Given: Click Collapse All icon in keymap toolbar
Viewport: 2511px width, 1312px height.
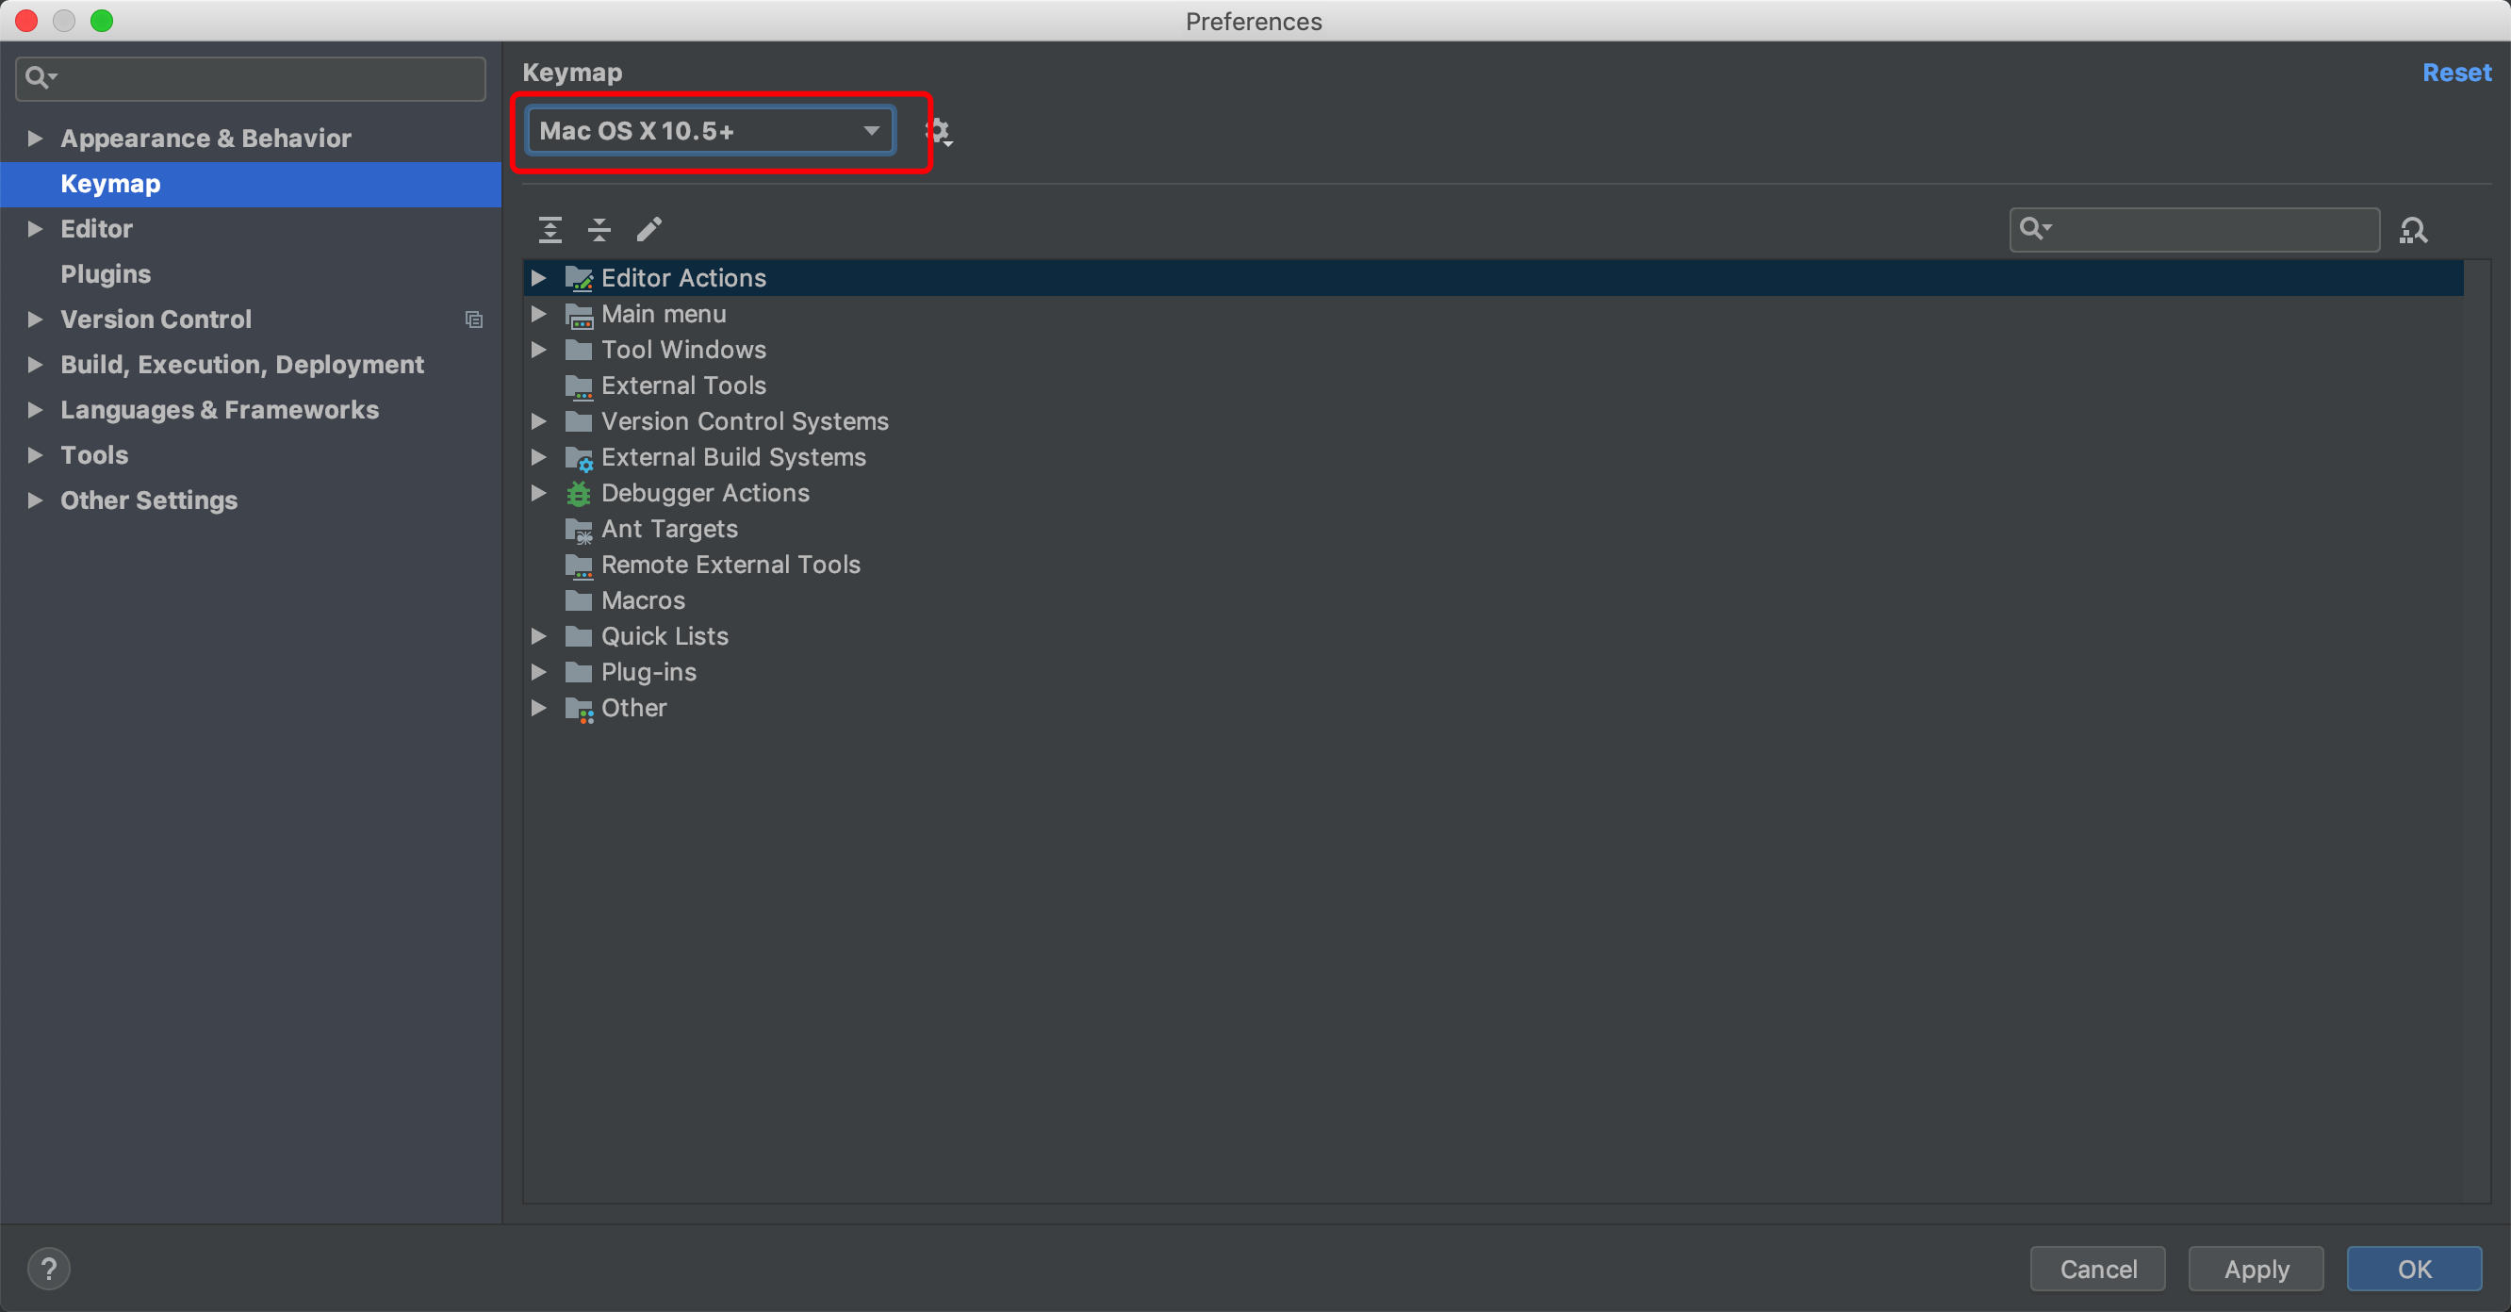Looking at the screenshot, I should tap(599, 230).
